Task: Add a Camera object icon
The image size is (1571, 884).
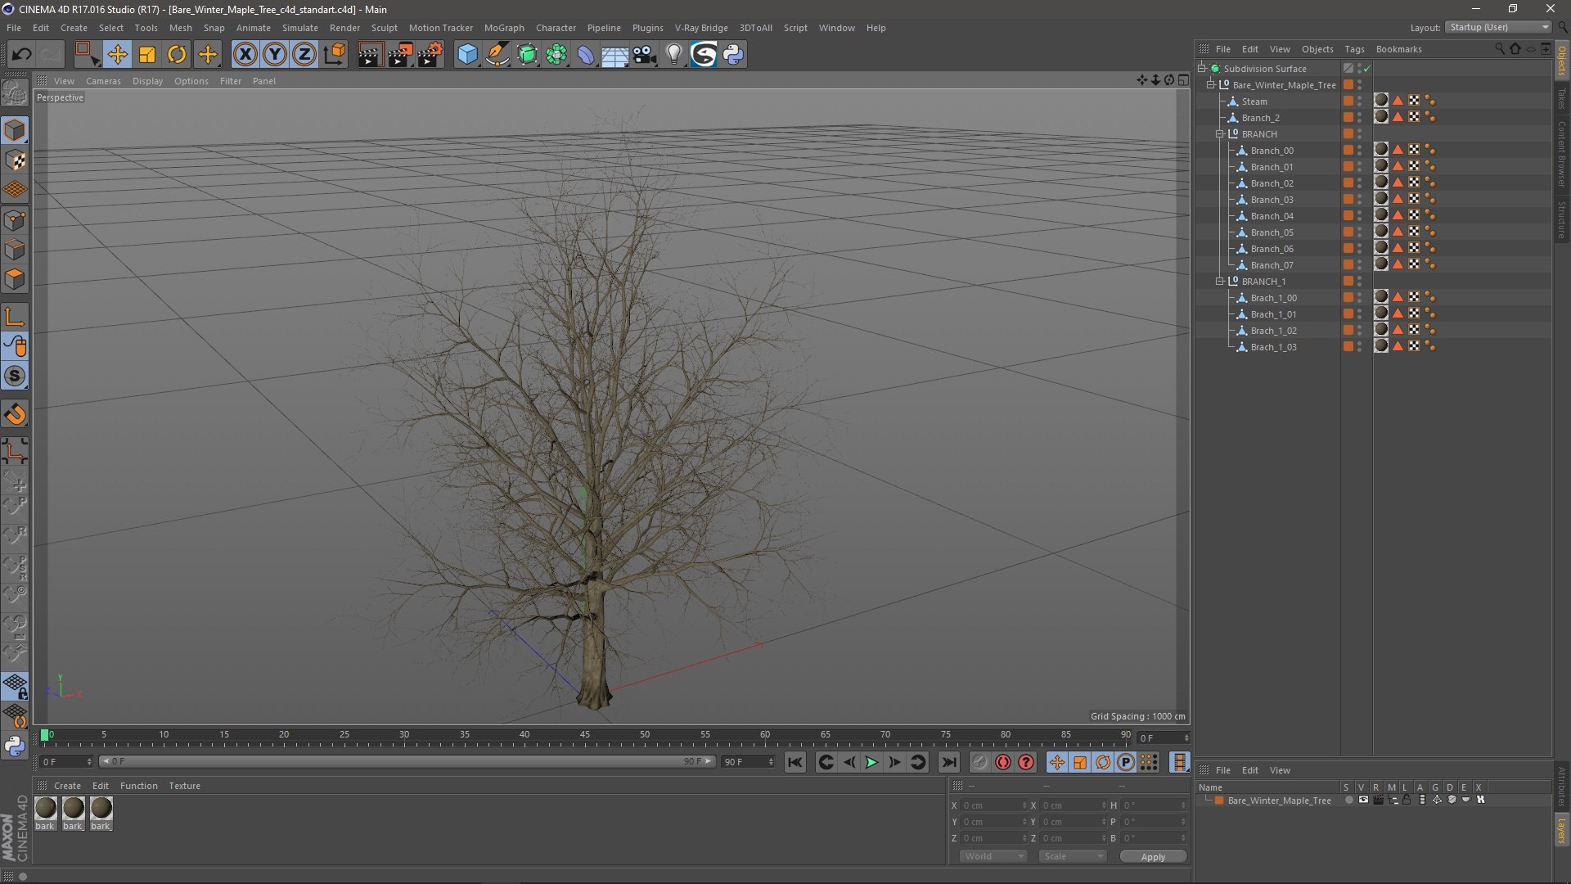Action: 645,55
